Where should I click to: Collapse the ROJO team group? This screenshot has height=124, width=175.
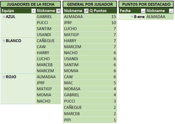click(x=3, y=77)
